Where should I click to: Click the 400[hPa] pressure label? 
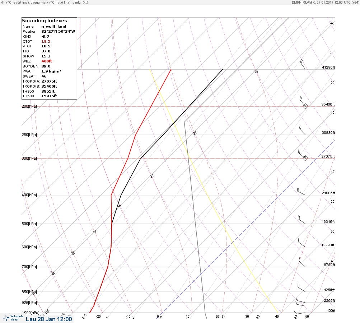click(29, 195)
